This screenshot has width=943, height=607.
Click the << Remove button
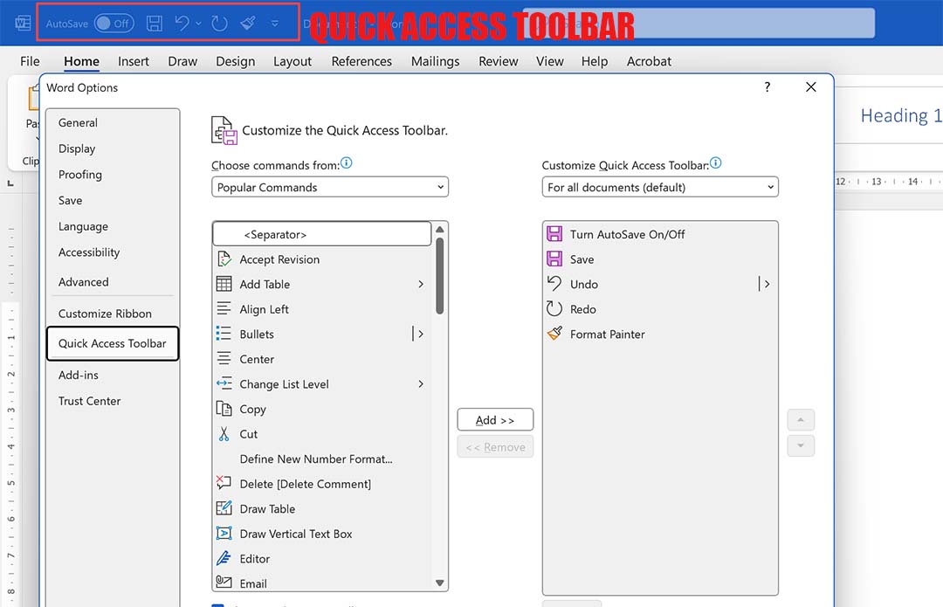pyautogui.click(x=495, y=447)
